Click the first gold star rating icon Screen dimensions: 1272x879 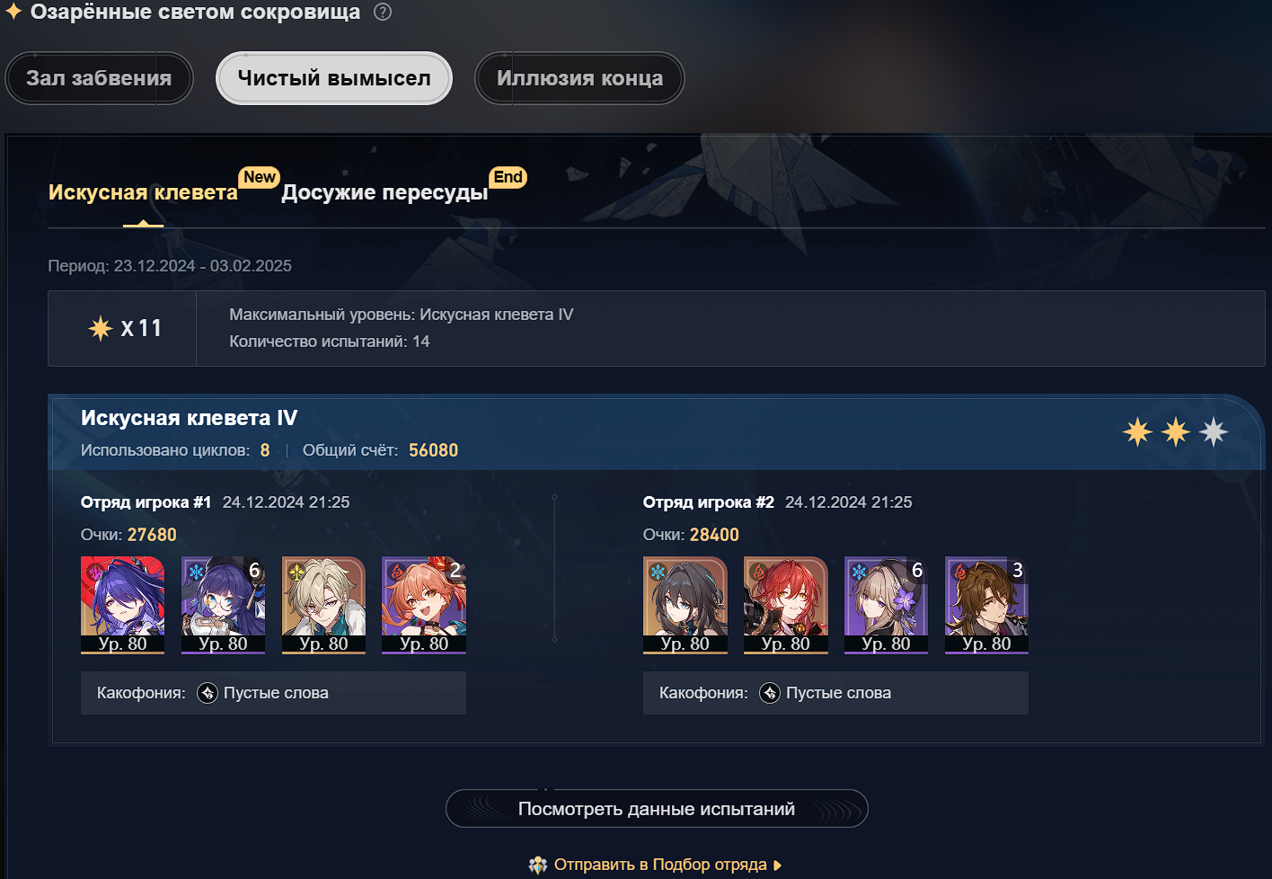click(x=1138, y=432)
